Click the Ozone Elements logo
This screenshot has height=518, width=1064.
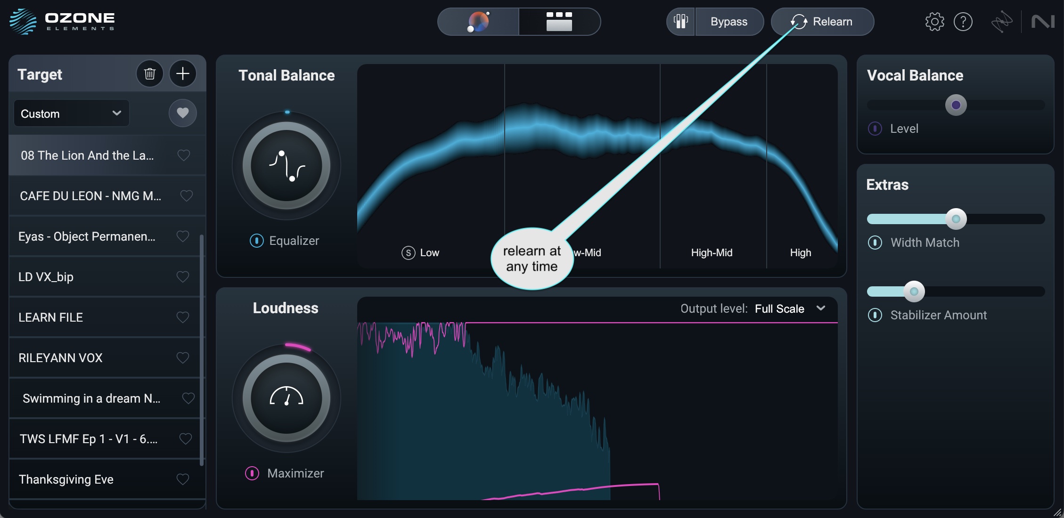tap(62, 22)
